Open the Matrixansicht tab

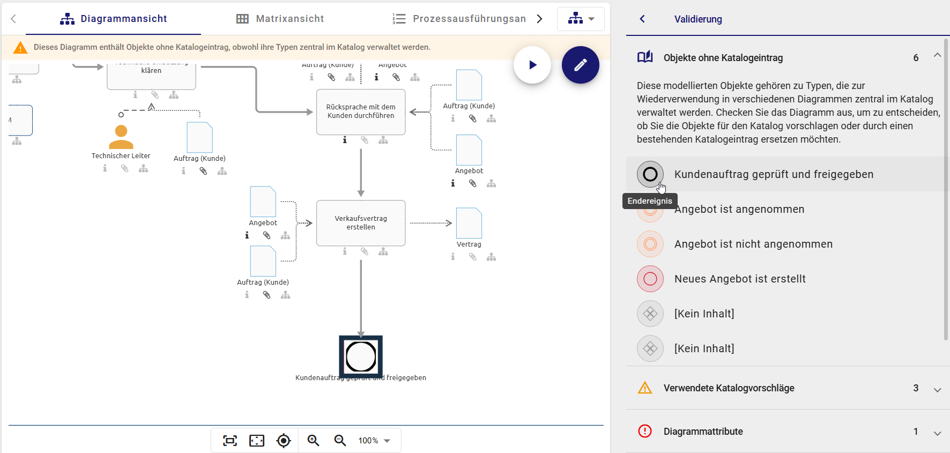coord(280,19)
